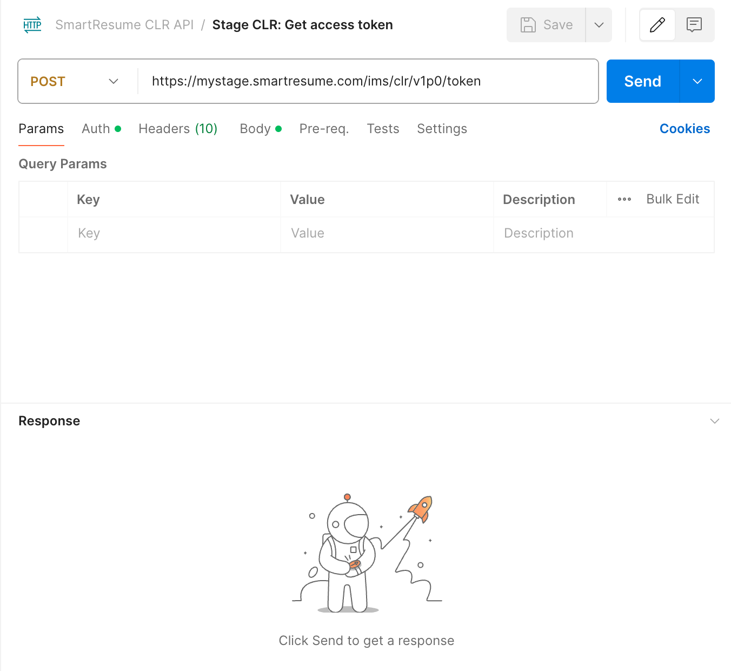Collapse the Response panel chevron
This screenshot has width=731, height=671.
pos(715,421)
